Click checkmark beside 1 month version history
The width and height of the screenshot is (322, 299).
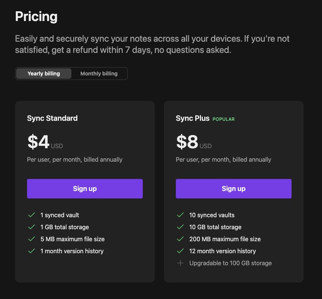tap(32, 251)
